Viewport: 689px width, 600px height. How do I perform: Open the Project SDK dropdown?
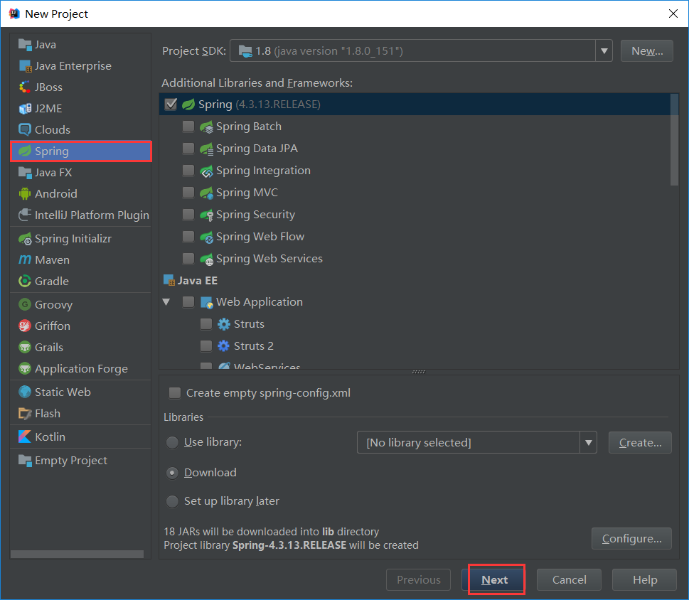604,50
